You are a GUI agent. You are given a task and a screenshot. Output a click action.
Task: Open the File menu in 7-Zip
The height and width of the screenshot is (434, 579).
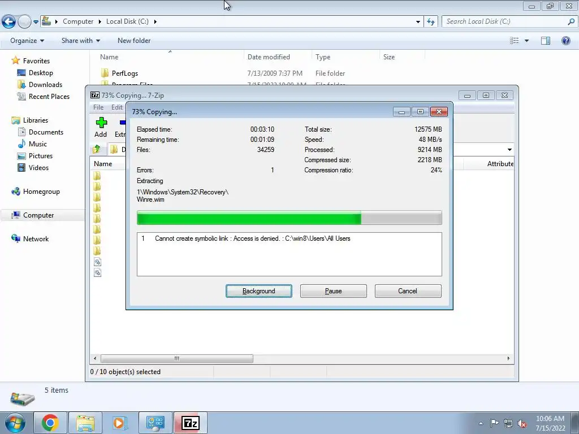[98, 107]
